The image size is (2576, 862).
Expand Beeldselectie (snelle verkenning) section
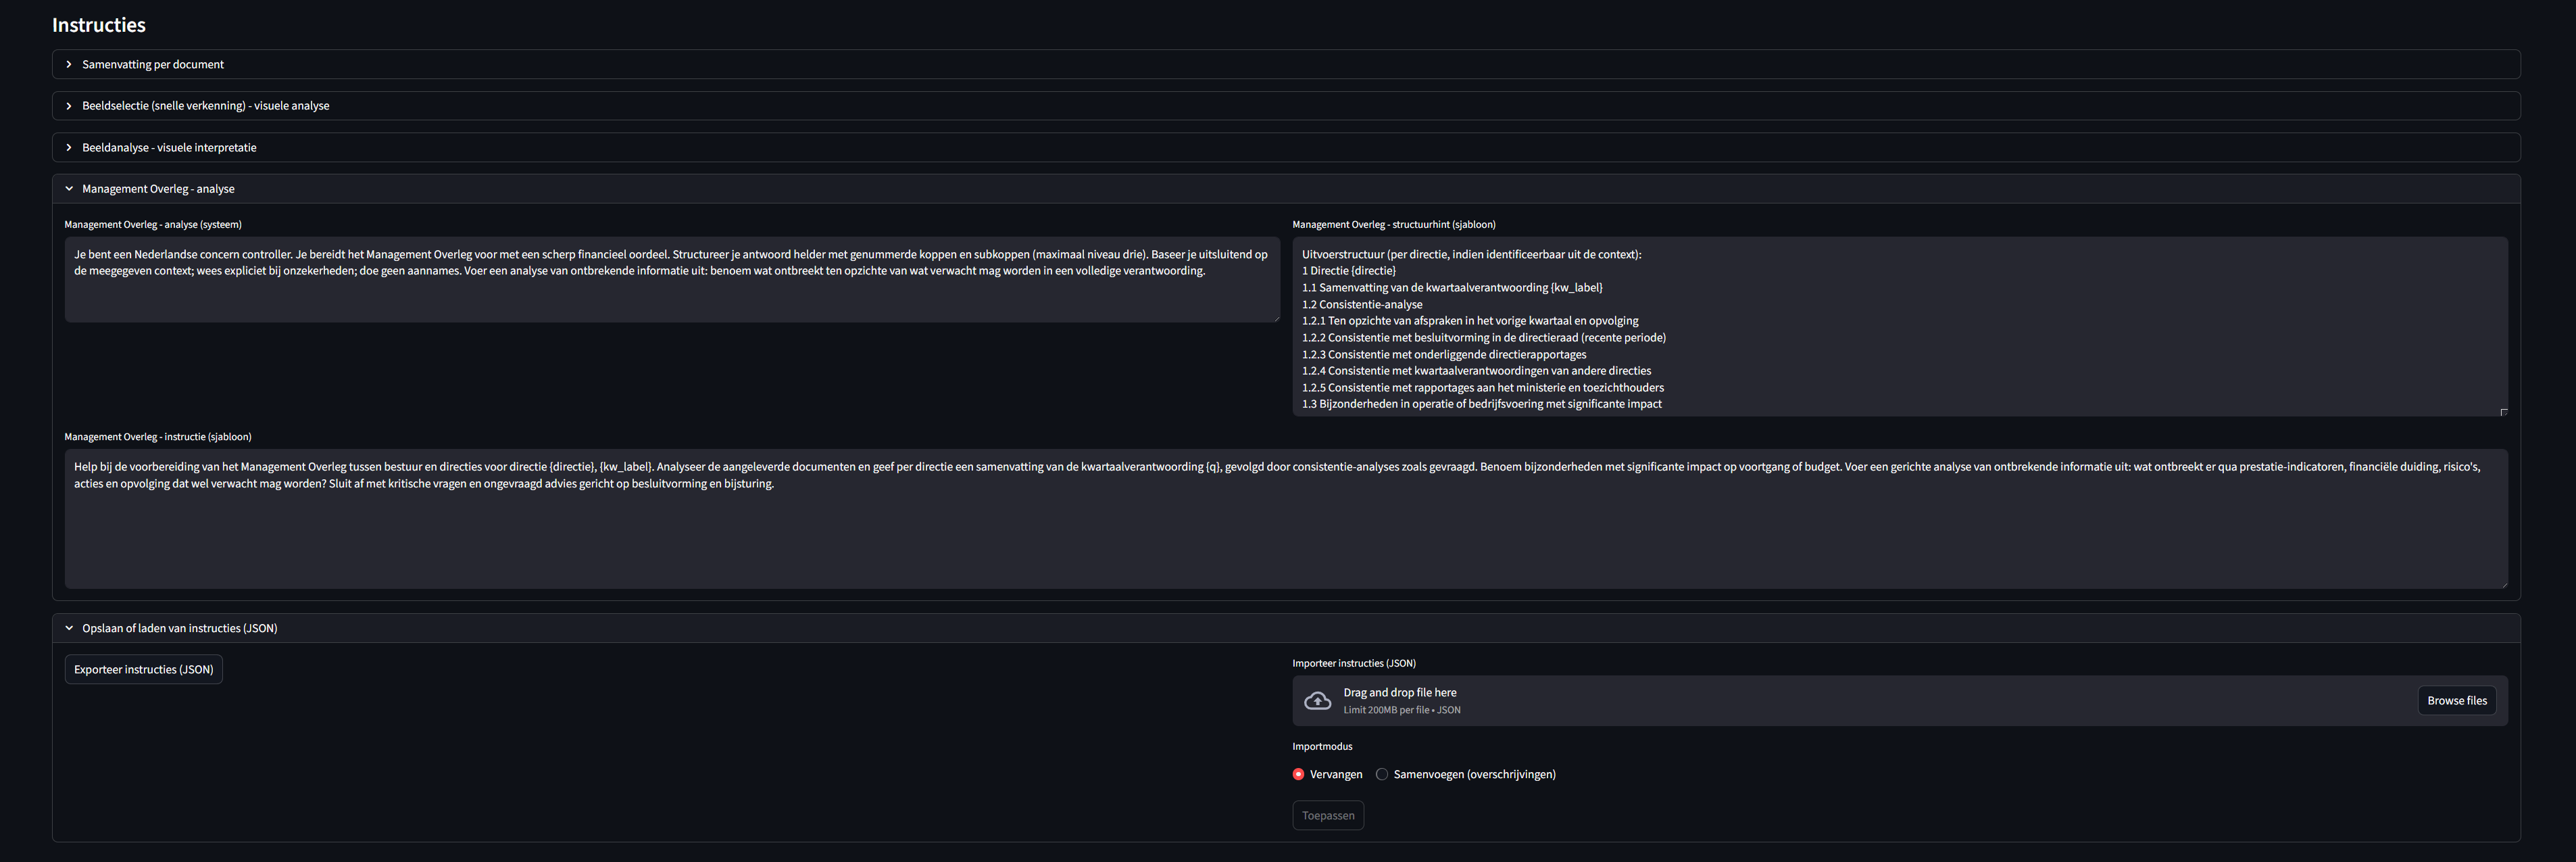[205, 106]
